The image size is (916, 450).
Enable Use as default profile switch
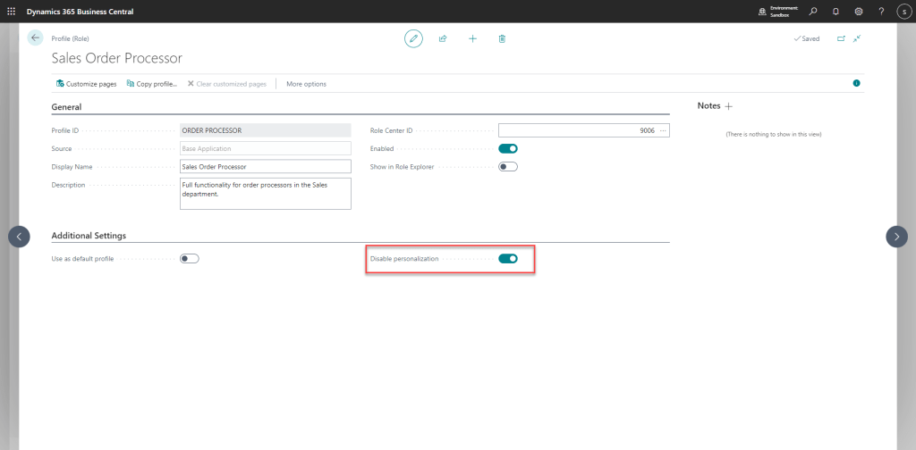189,259
